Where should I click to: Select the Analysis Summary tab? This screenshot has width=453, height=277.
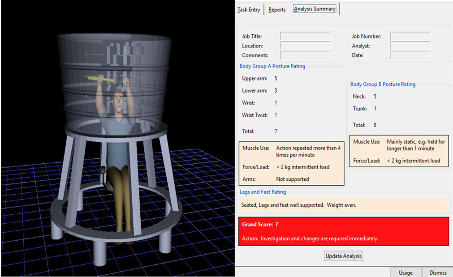(x=315, y=9)
